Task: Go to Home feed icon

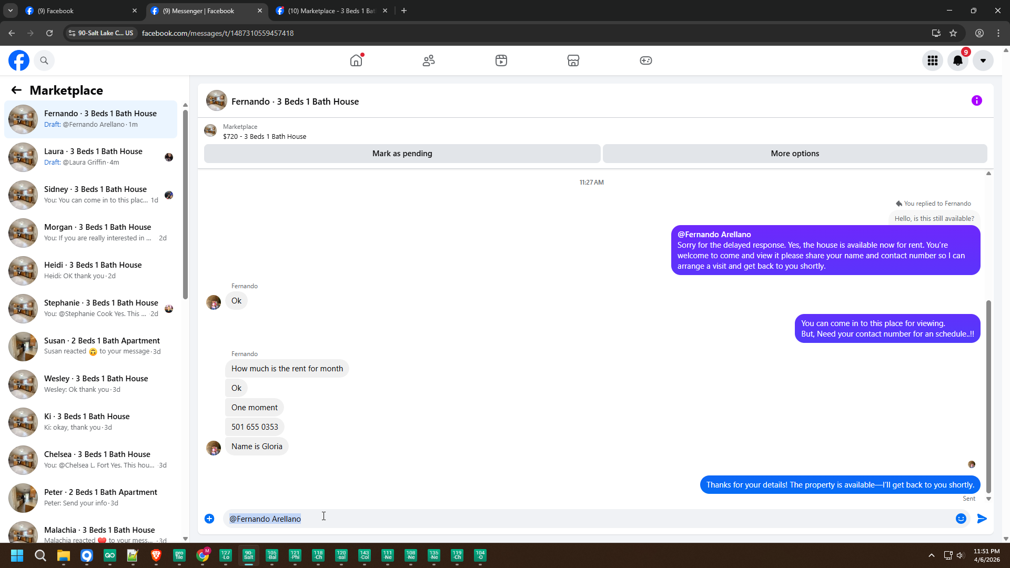Action: (x=356, y=60)
